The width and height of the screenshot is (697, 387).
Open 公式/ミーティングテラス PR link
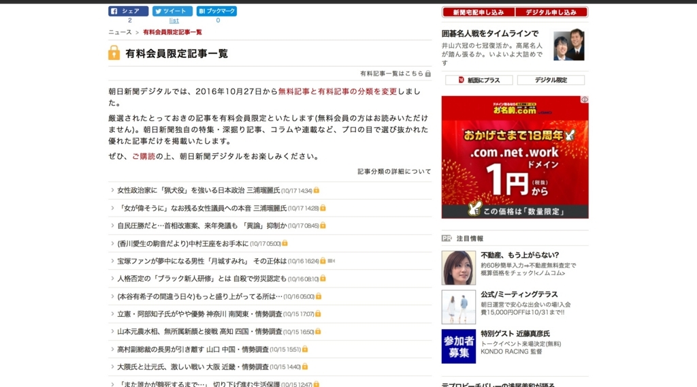[x=519, y=294]
